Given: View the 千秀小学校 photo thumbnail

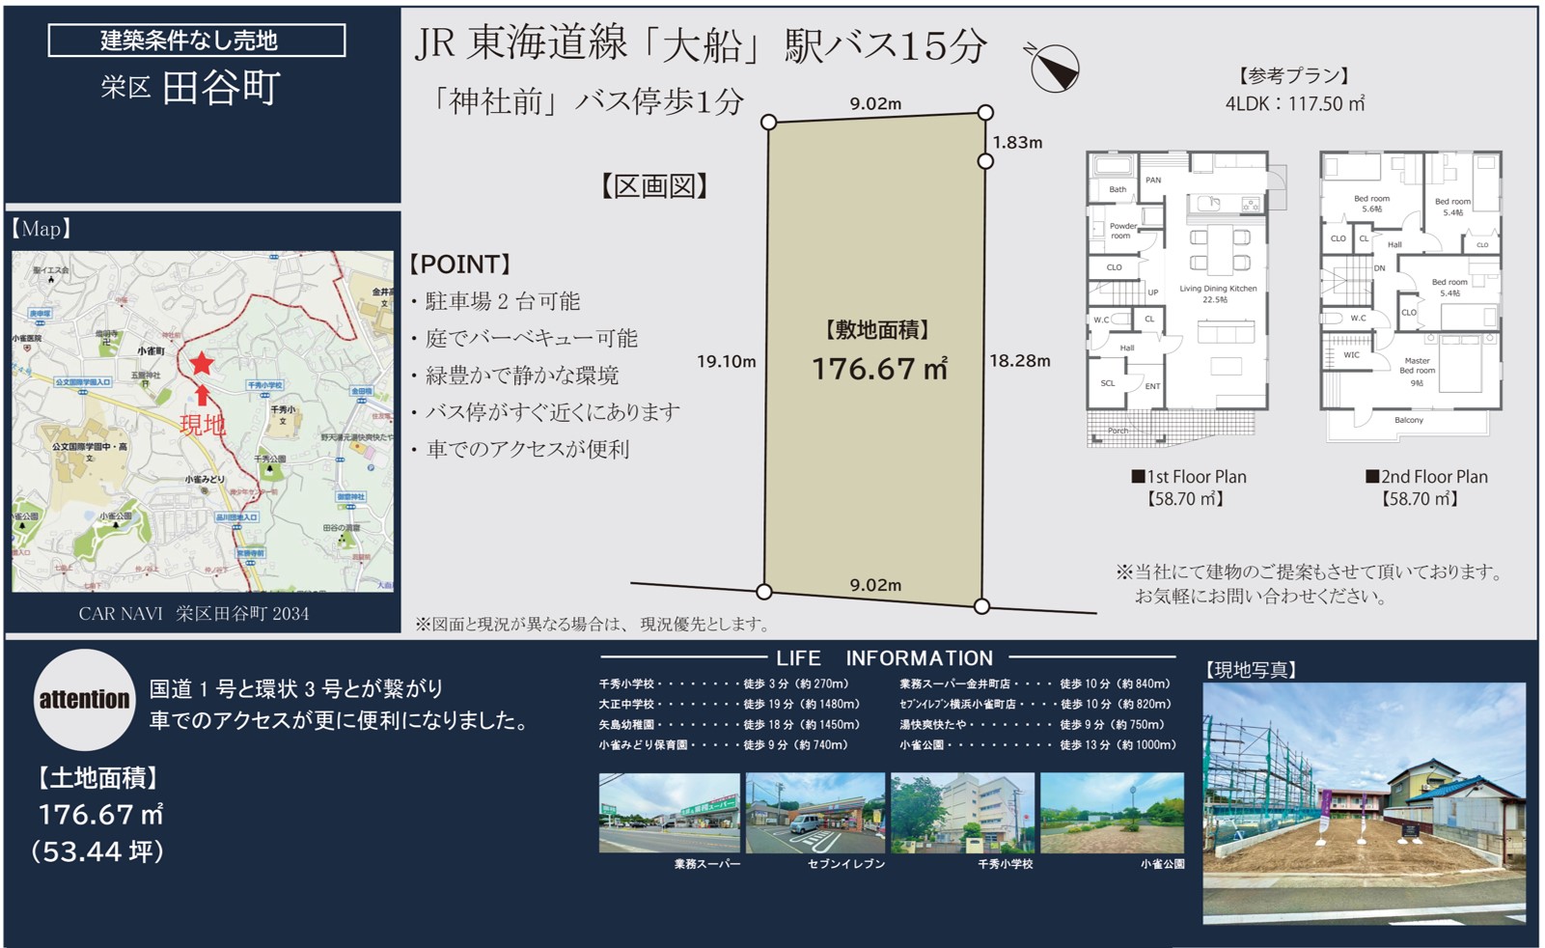Looking at the screenshot, I should (x=962, y=812).
